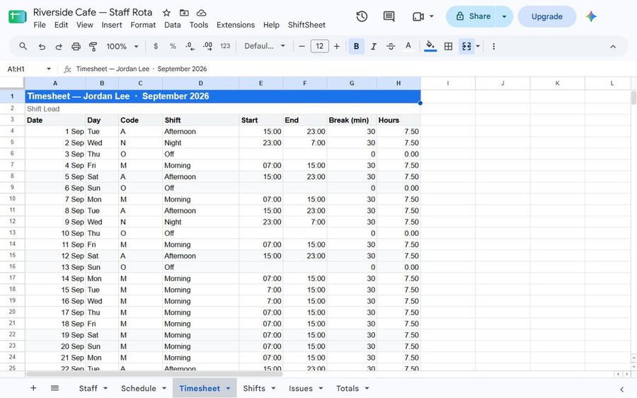
Task: Search the menus magnifier icon
Action: pyautogui.click(x=23, y=46)
